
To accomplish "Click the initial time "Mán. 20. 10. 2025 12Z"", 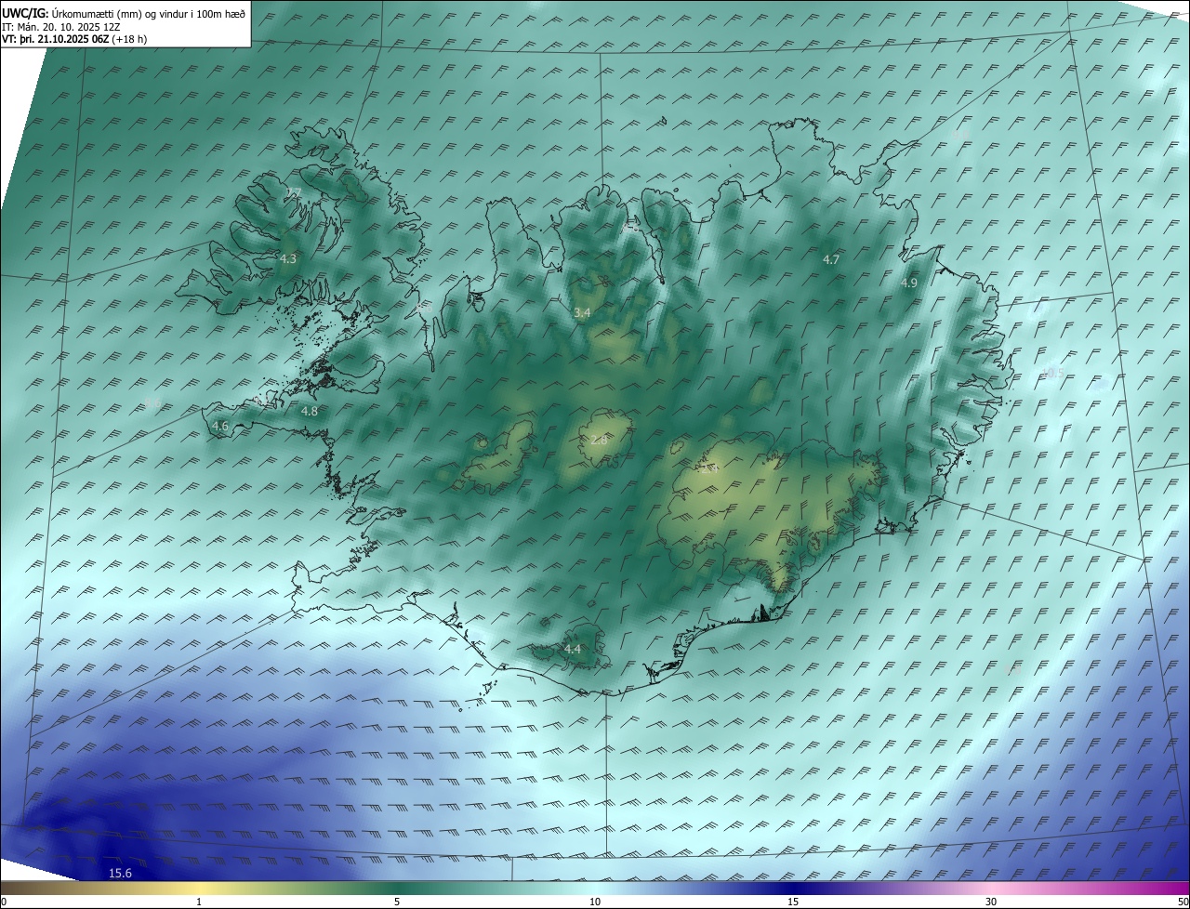I will click(x=71, y=27).
